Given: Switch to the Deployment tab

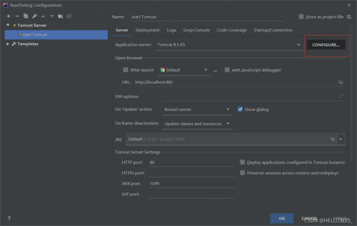Looking at the screenshot, I should 147,30.
